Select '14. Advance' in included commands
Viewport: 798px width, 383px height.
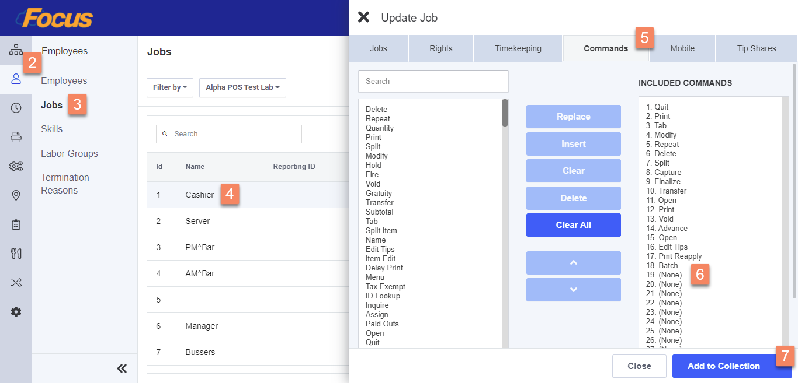click(667, 229)
